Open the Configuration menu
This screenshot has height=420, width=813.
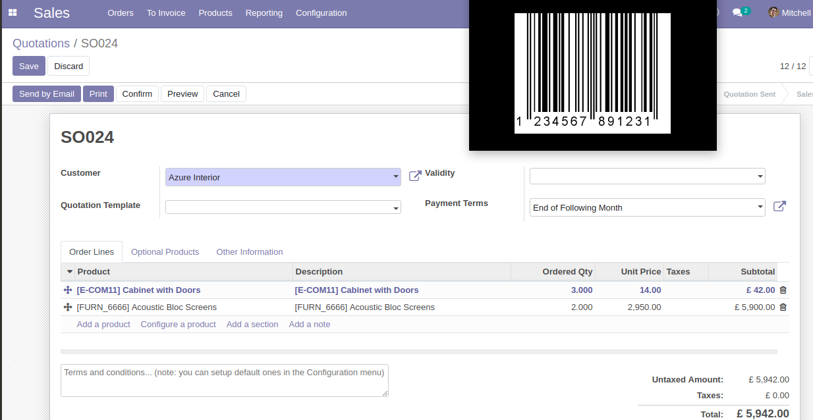[x=322, y=13]
